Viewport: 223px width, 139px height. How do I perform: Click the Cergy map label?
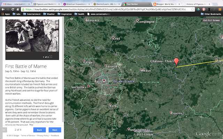(88, 62)
